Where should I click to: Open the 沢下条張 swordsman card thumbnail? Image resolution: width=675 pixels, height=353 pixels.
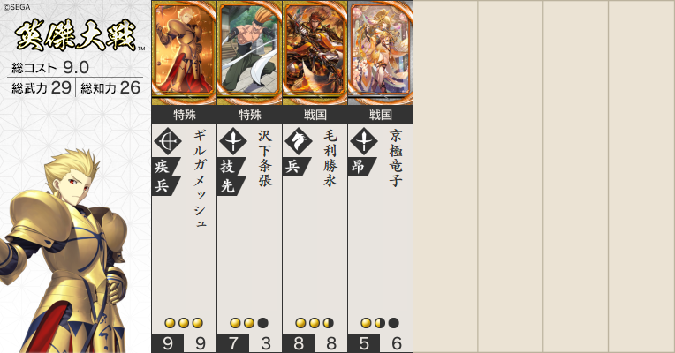(250, 52)
